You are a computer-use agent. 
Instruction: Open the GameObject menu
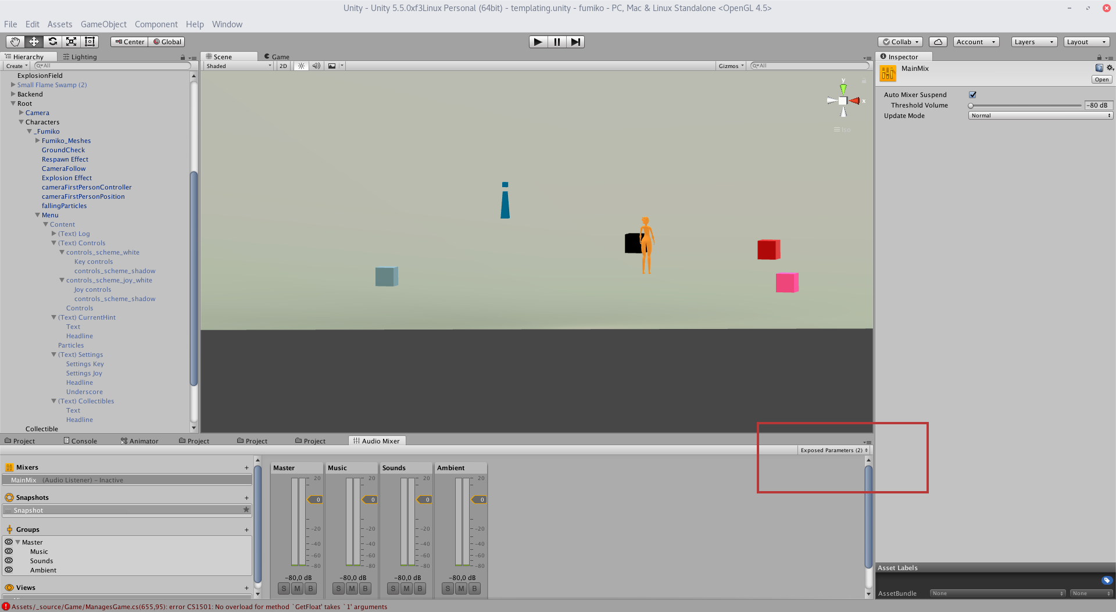pyautogui.click(x=103, y=24)
